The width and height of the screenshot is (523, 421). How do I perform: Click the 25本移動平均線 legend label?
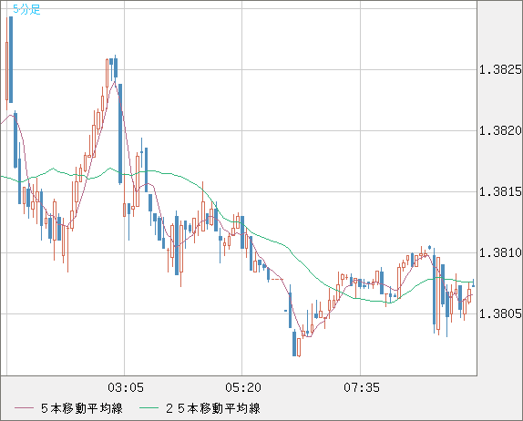pyautogui.click(x=213, y=408)
